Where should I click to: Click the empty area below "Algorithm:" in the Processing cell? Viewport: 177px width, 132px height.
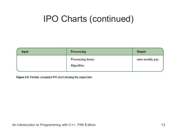click(x=99, y=69)
